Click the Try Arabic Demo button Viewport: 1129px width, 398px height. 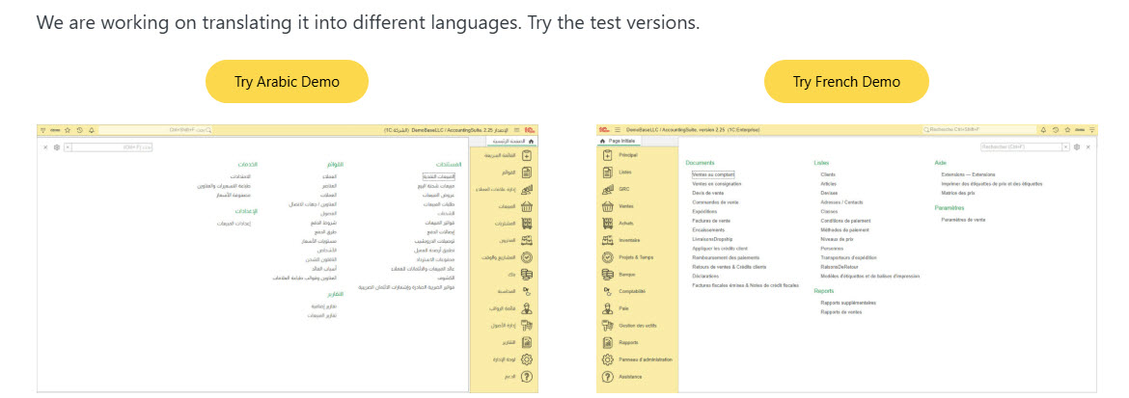point(287,81)
